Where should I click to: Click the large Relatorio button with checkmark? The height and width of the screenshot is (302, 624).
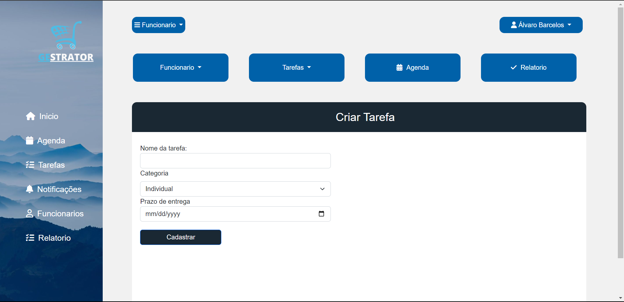point(529,67)
